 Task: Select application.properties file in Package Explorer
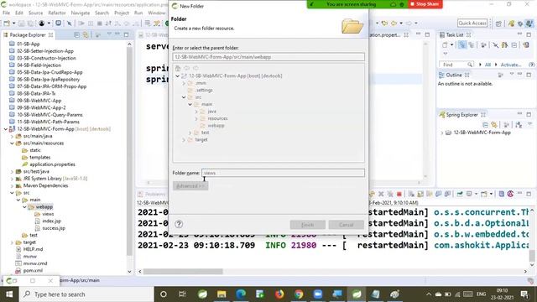[52, 164]
